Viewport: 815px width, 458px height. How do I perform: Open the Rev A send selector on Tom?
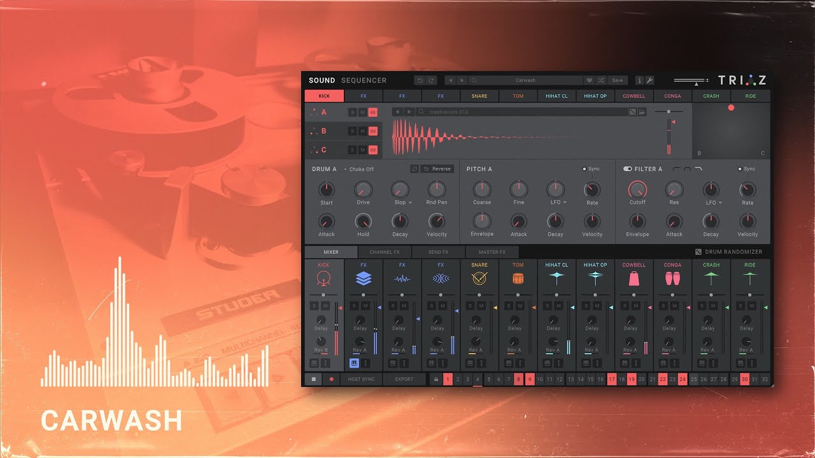(514, 350)
